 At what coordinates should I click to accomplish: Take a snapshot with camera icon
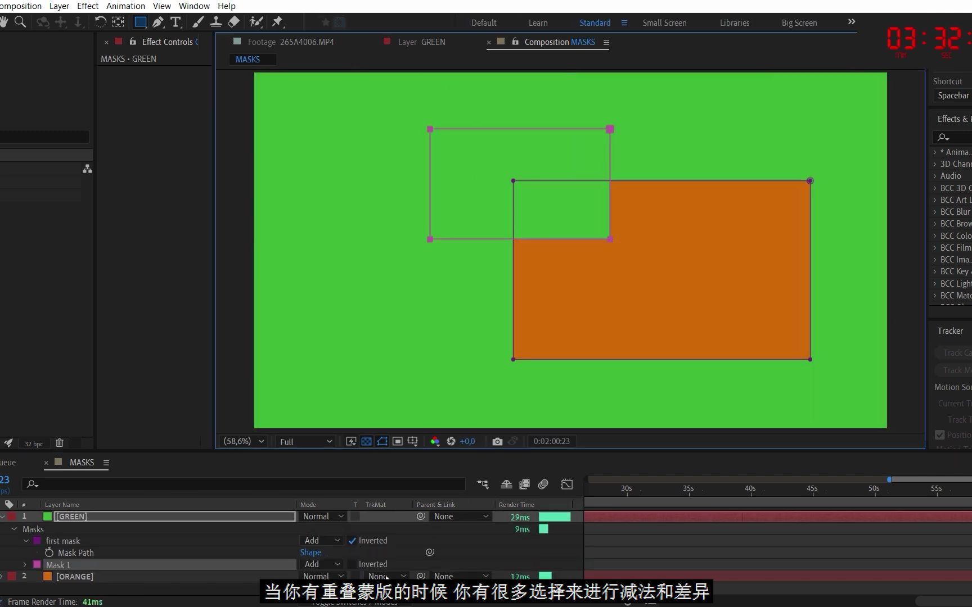(497, 441)
